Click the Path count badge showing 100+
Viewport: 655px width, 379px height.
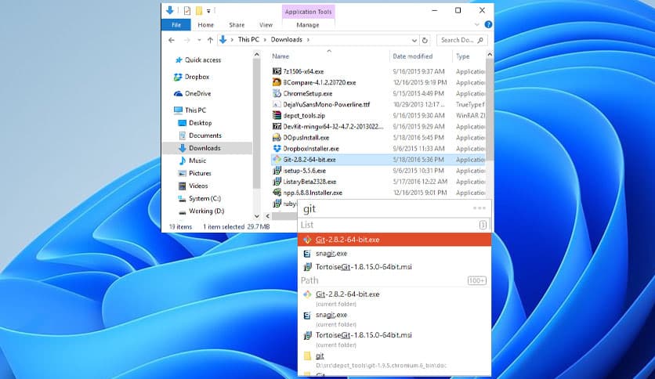click(477, 280)
